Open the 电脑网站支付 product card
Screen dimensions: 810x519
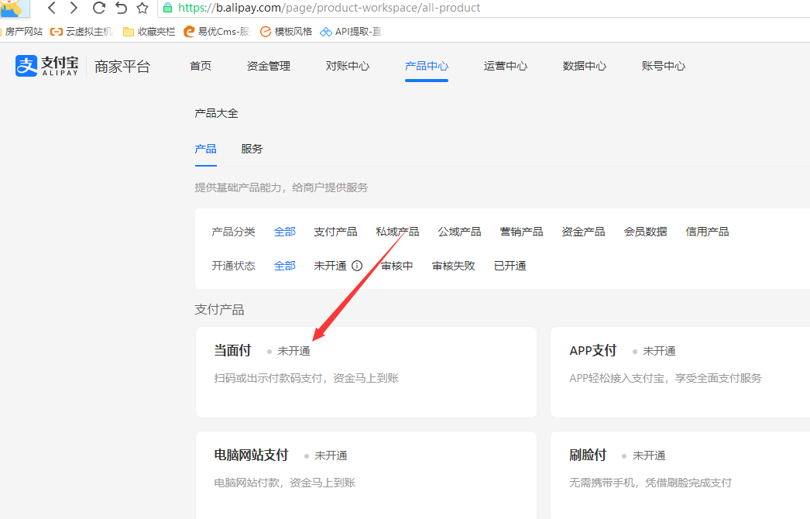coord(366,474)
